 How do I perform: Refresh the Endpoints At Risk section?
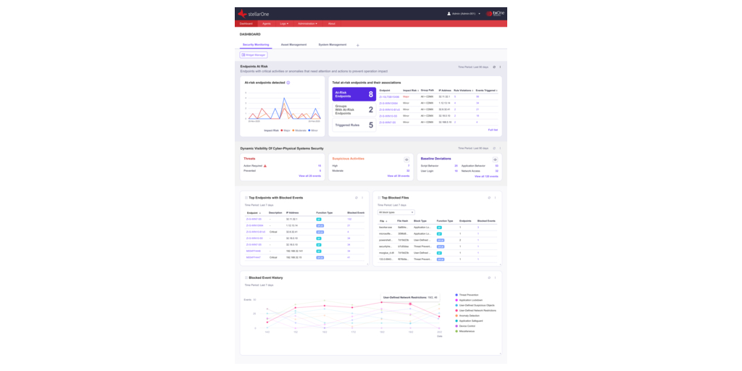493,67
